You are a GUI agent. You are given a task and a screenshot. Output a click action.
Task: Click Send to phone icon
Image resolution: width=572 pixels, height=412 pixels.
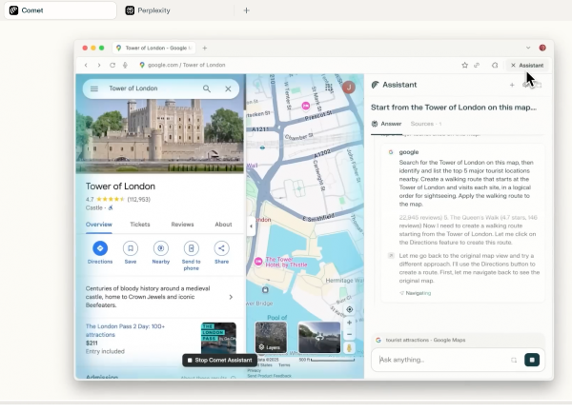coord(192,248)
